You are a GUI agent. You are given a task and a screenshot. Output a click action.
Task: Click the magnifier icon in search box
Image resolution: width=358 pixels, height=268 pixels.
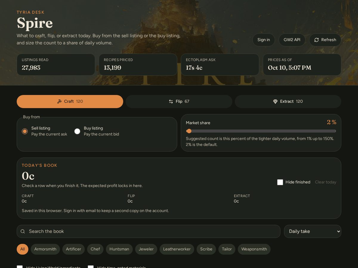23,231
